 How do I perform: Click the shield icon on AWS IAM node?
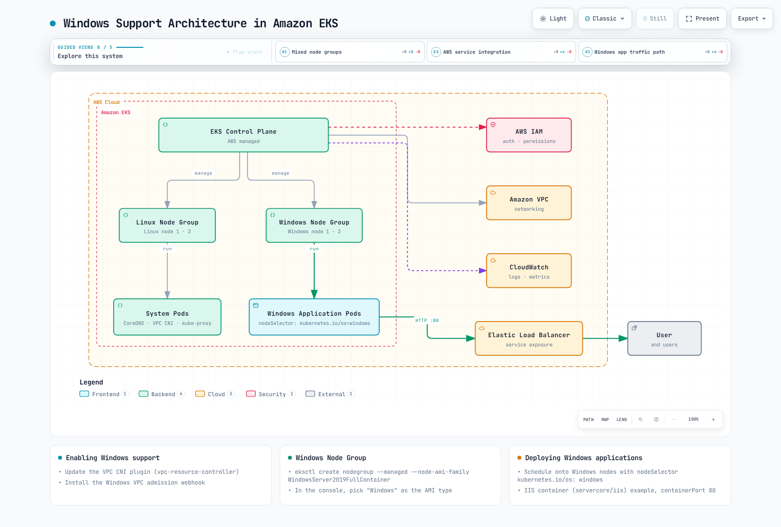click(x=493, y=124)
